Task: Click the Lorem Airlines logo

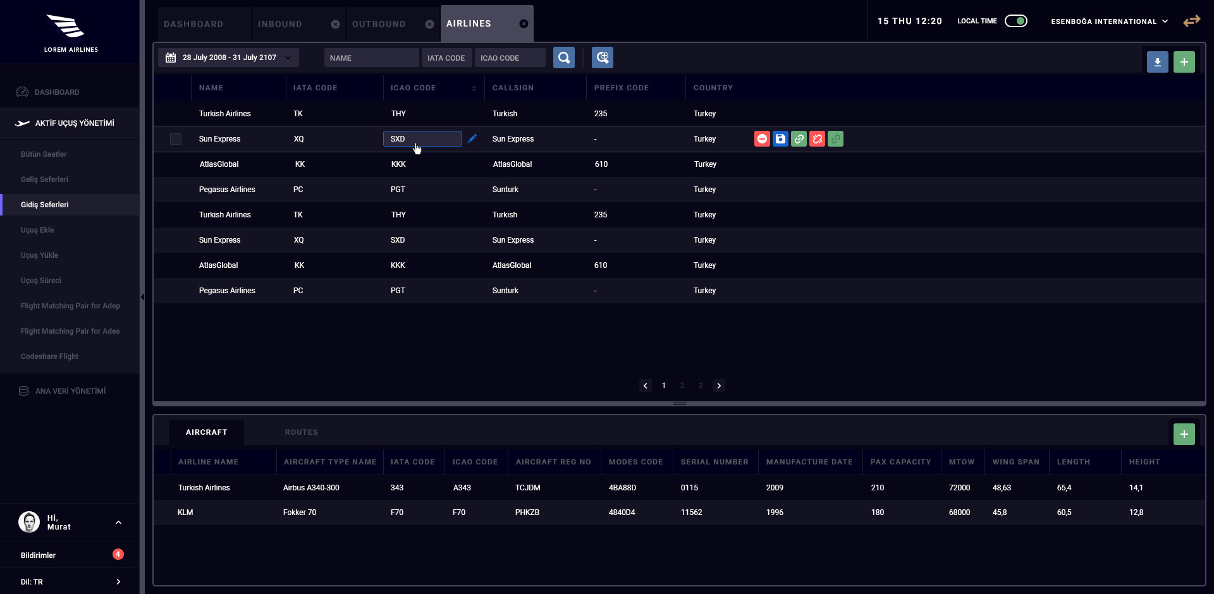Action: [71, 33]
